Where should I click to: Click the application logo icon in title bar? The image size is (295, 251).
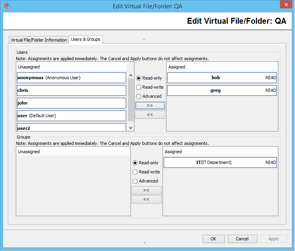7,6
